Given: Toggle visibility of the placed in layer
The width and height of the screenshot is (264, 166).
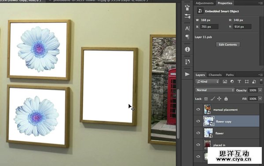Looking at the screenshot, I should pyautogui.click(x=198, y=144).
